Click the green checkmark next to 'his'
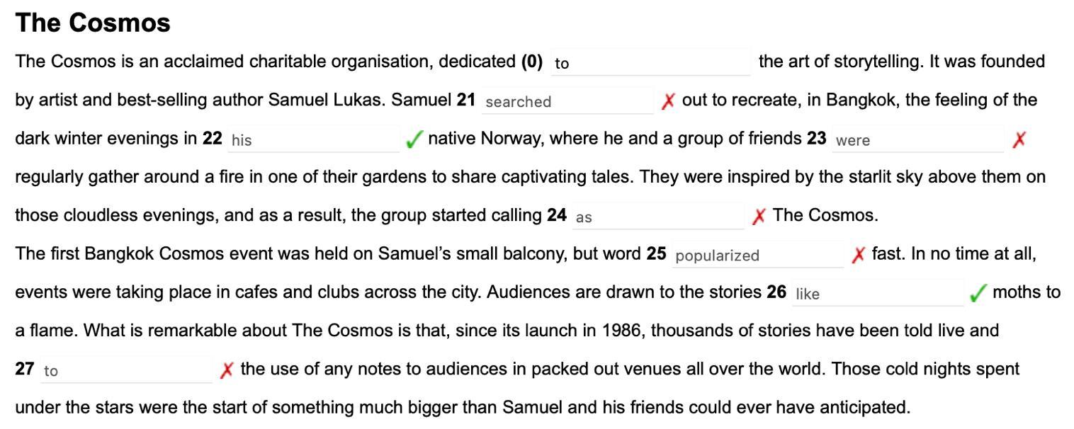This screenshot has width=1074, height=429. tap(413, 139)
